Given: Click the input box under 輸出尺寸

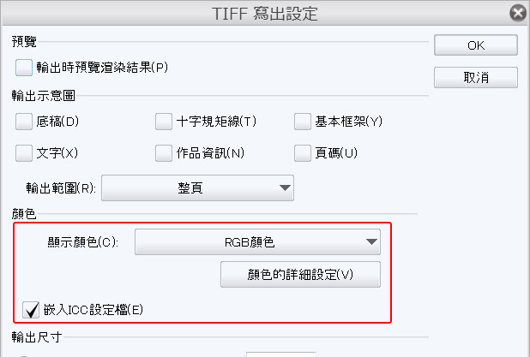Looking at the screenshot, I should 281,354.
